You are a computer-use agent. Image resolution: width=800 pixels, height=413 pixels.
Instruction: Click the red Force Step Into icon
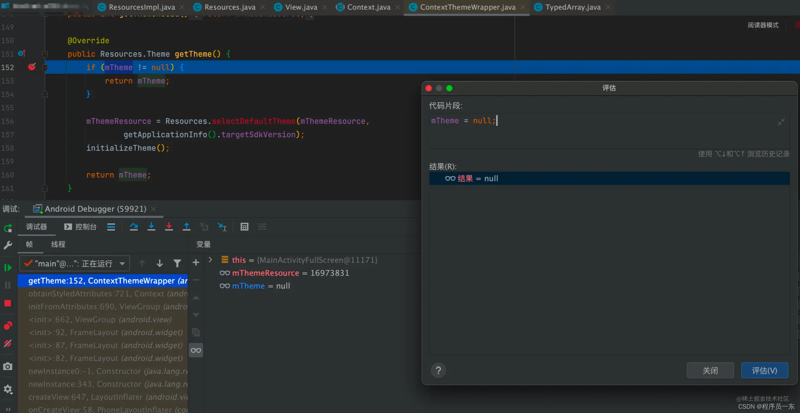169,226
